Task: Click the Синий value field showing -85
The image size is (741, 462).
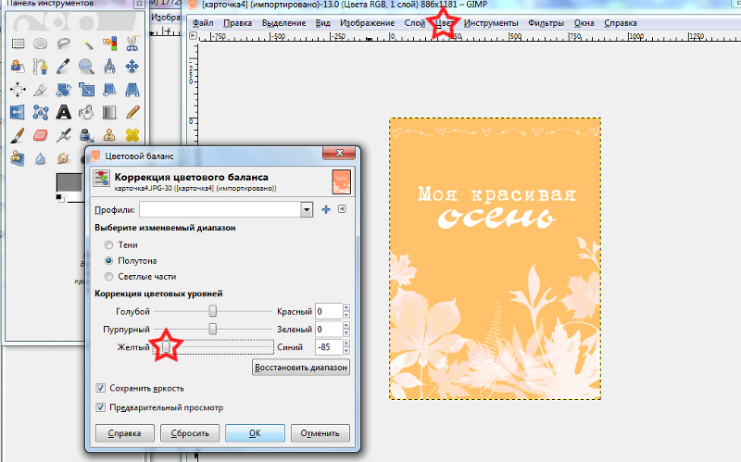Action: 329,347
